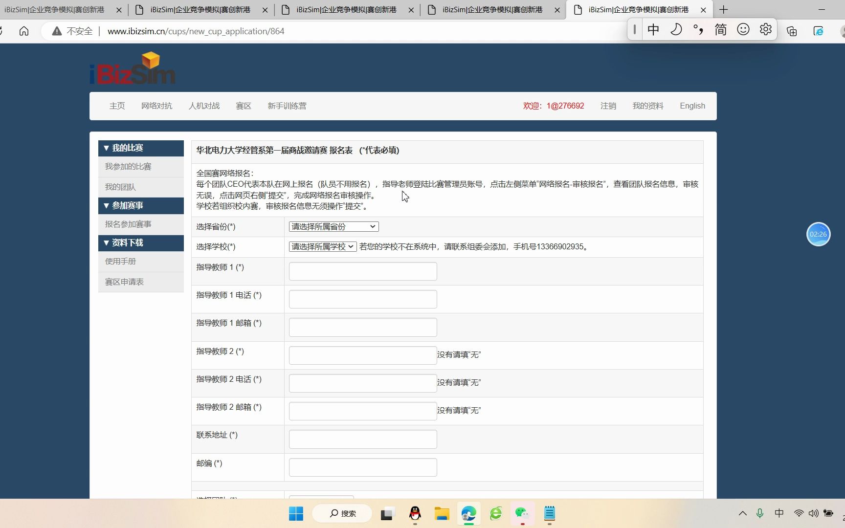Screen dimensions: 845x528
Task: Click the IME simplified 简 icon
Action: pyautogui.click(x=720, y=30)
